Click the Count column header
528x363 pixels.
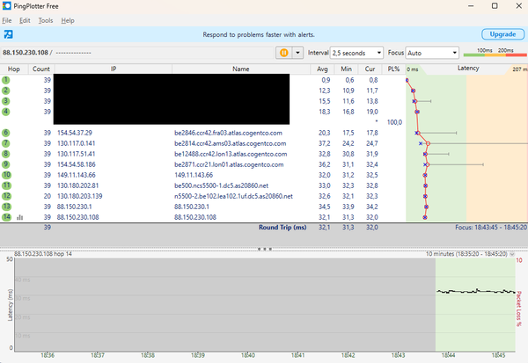click(41, 69)
